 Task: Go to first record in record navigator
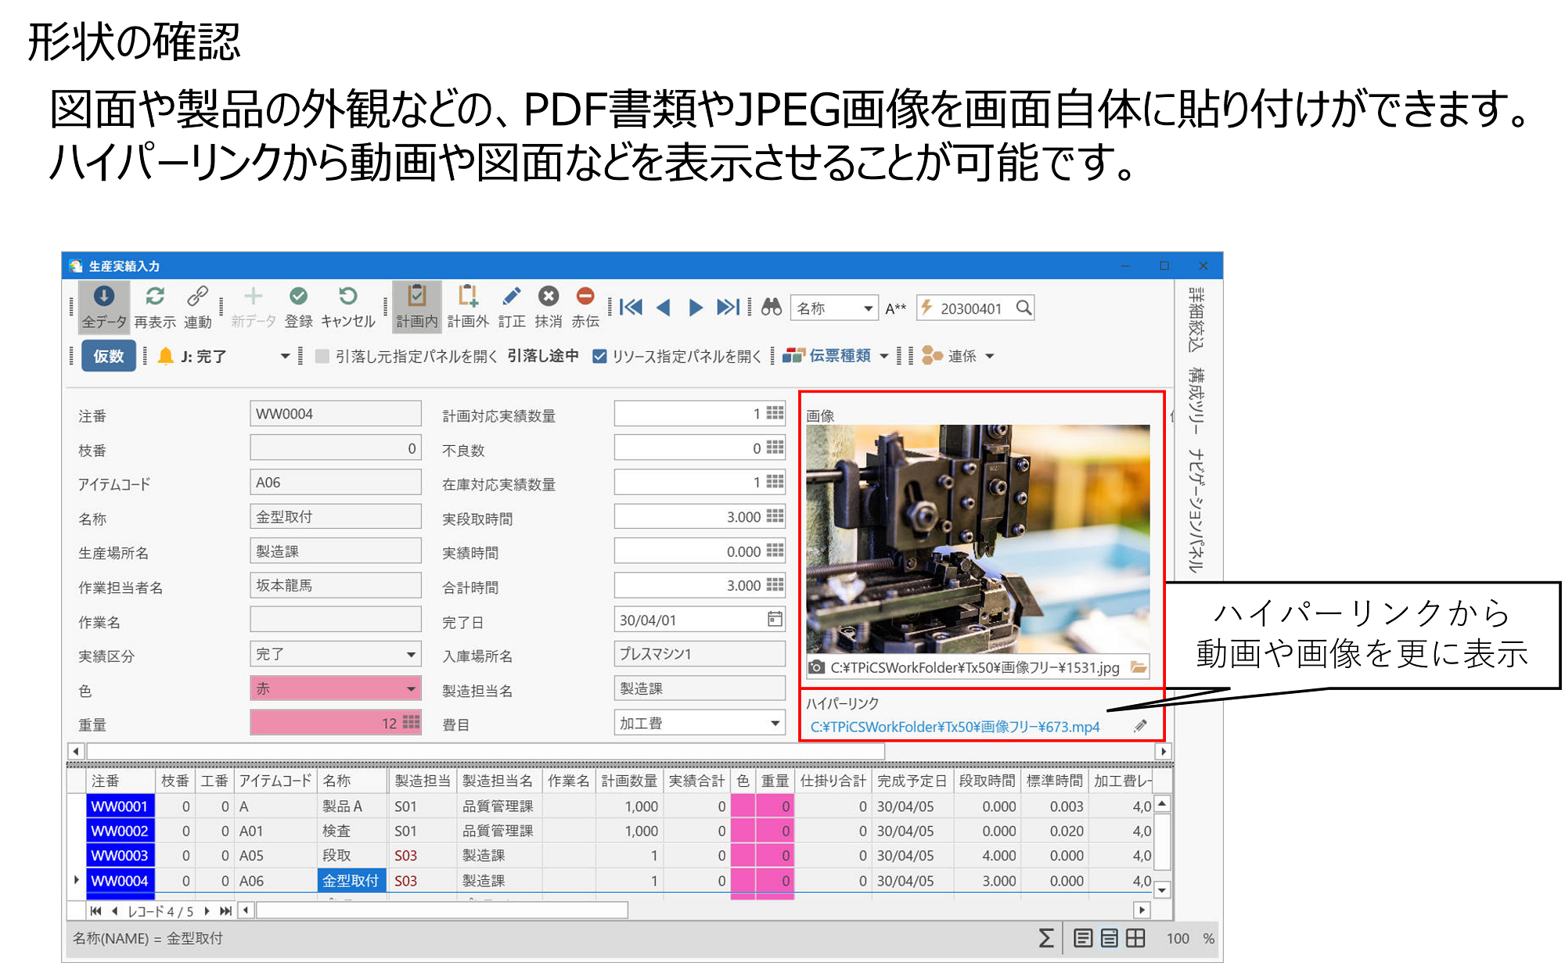pos(95,911)
